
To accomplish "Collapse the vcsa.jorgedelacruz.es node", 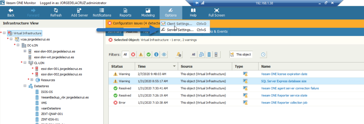I will tap(11, 39).
